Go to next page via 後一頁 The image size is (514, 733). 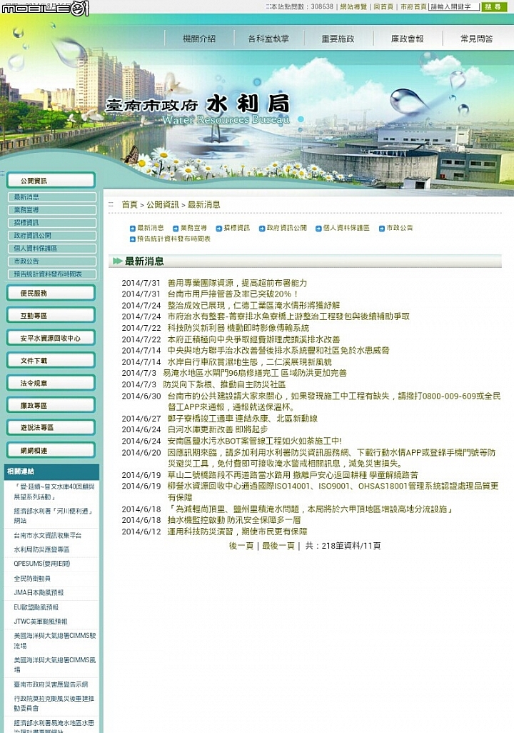coord(241,546)
